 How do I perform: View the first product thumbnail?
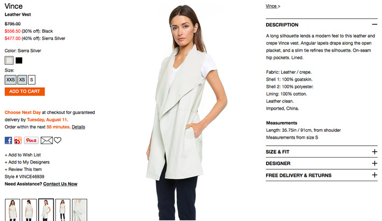[12, 210]
